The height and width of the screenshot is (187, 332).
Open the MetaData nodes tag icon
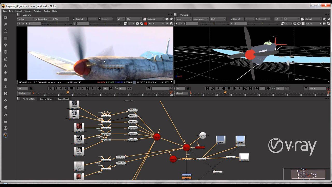(x=5, y=107)
